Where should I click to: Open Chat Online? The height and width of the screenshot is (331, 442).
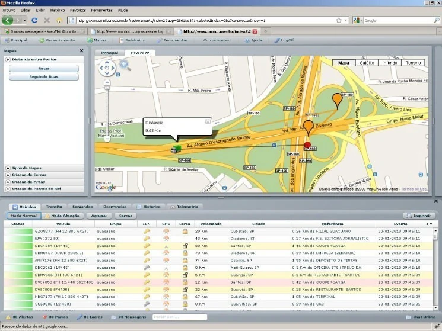(421, 317)
